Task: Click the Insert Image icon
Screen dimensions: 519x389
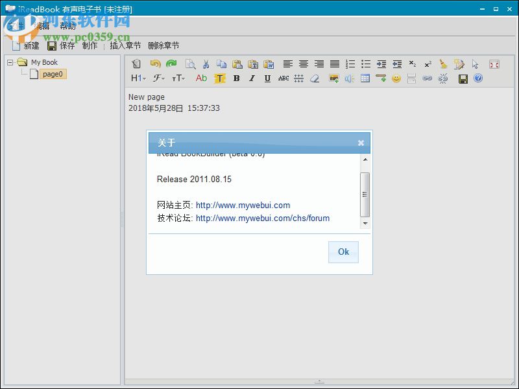Action: (335, 78)
